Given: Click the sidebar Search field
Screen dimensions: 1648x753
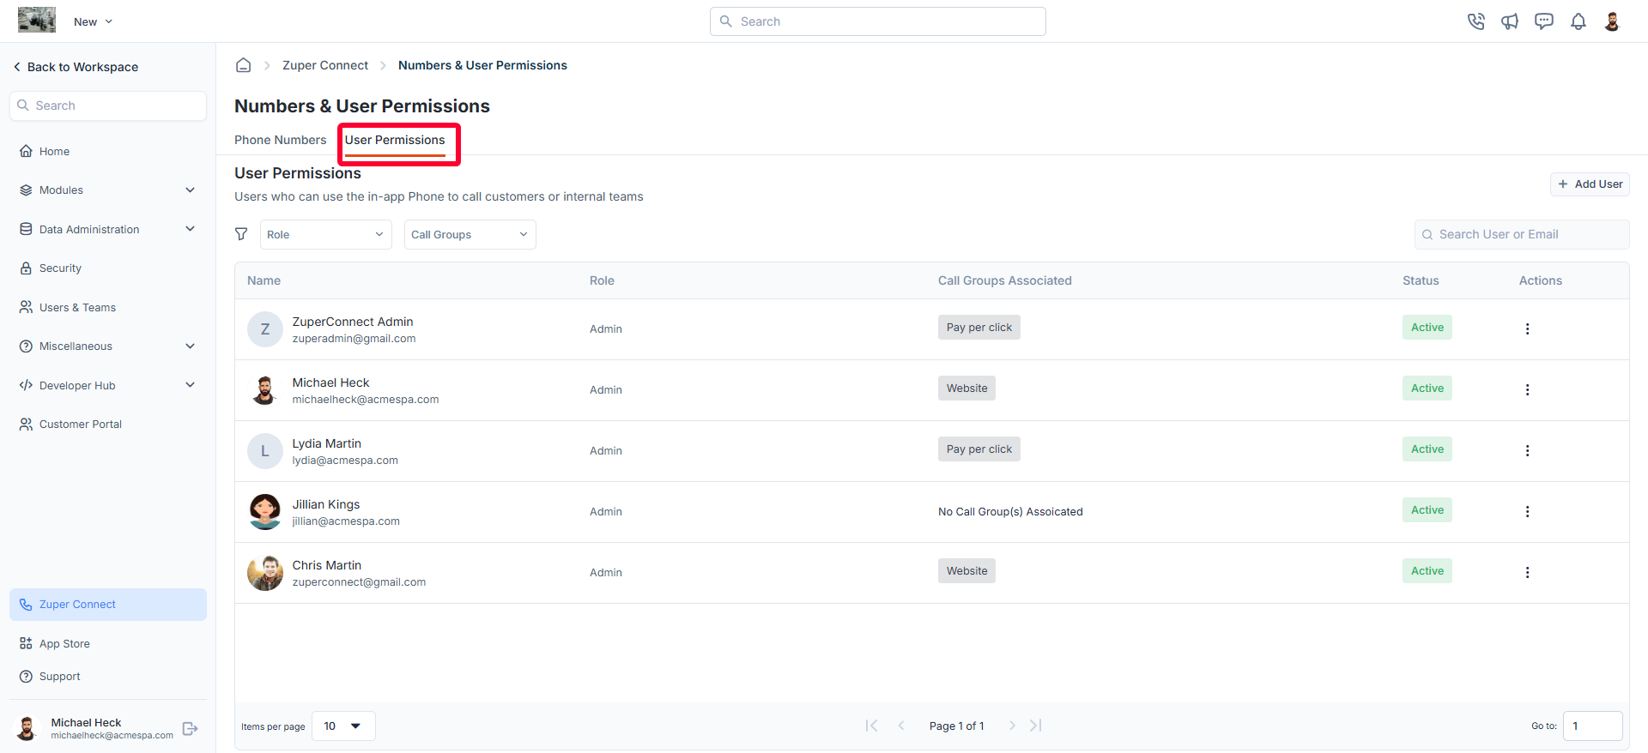Looking at the screenshot, I should [108, 105].
